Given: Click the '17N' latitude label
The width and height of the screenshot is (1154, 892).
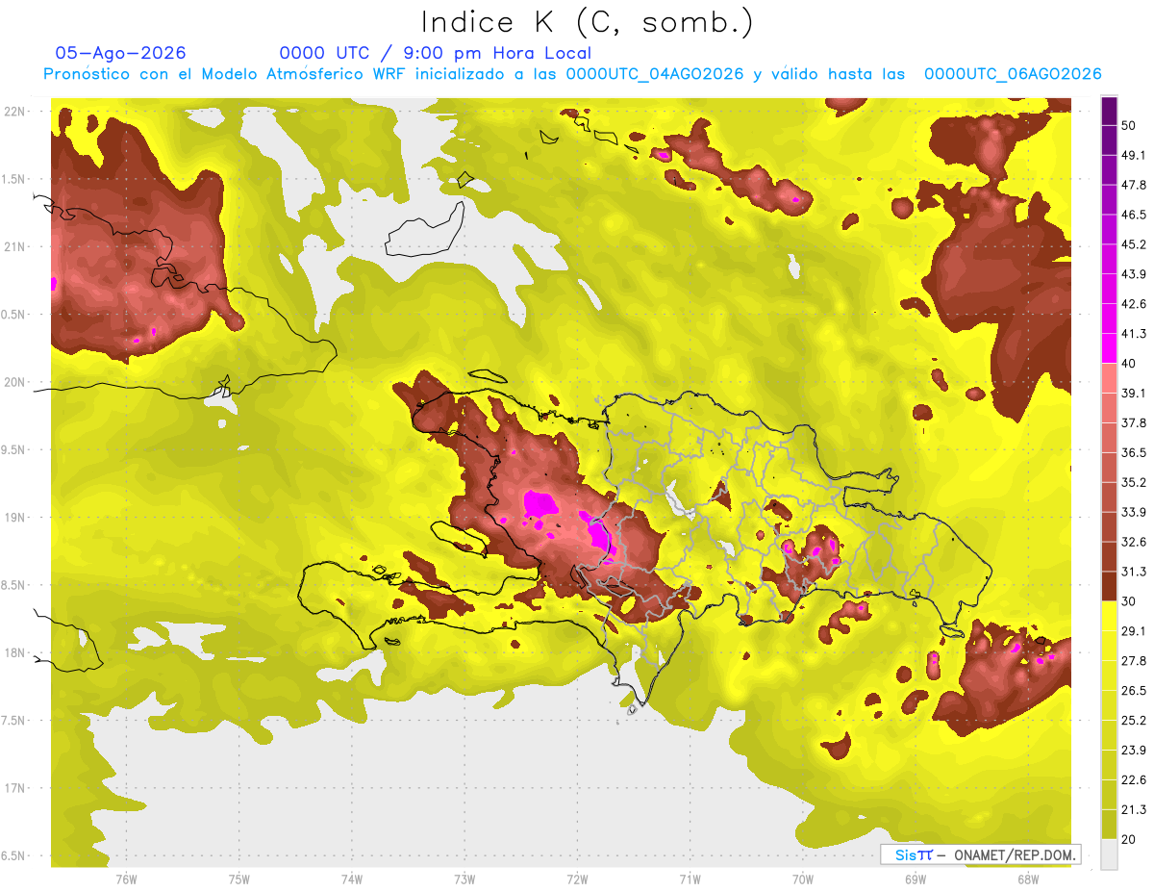Looking at the screenshot, I should (x=14, y=788).
